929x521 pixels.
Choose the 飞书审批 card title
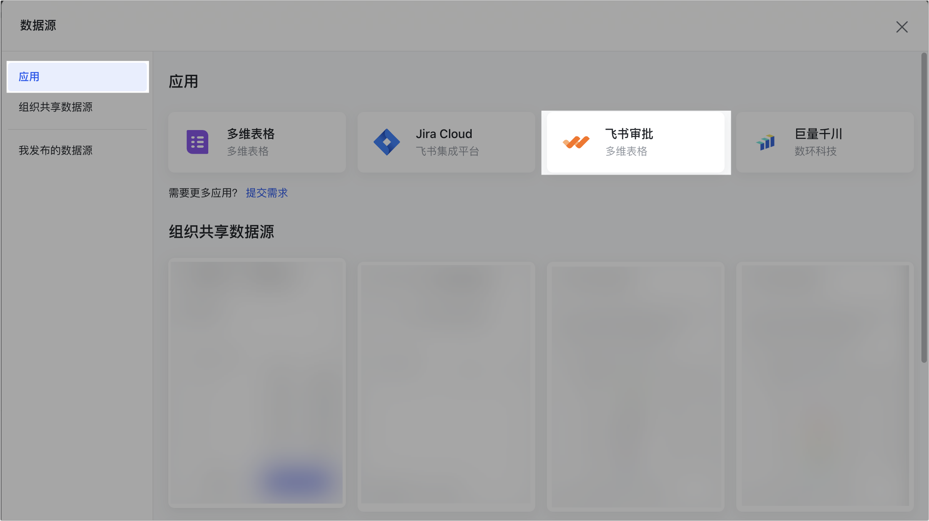(x=629, y=134)
